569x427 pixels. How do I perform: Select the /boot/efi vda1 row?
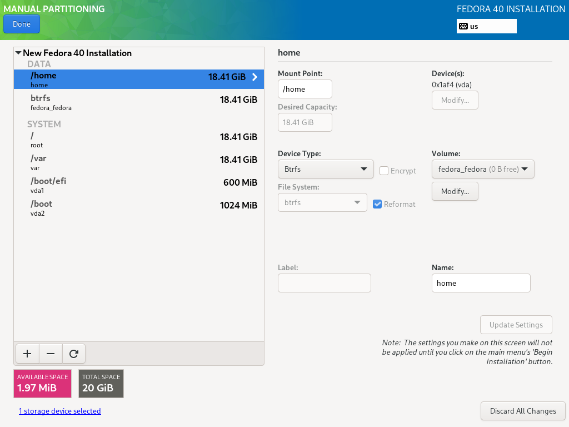[x=138, y=185]
